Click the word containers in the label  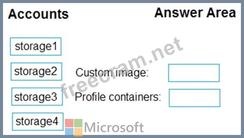pos(135,97)
